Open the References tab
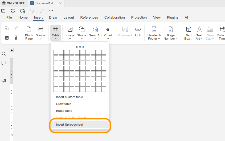 [89, 18]
